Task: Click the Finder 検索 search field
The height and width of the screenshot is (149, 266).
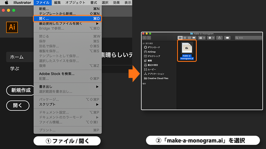Action: click(x=248, y=38)
